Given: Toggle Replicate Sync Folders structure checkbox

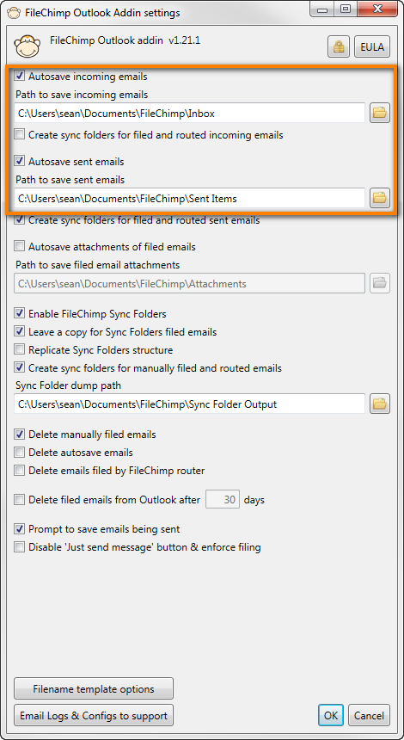Looking at the screenshot, I should point(19,349).
